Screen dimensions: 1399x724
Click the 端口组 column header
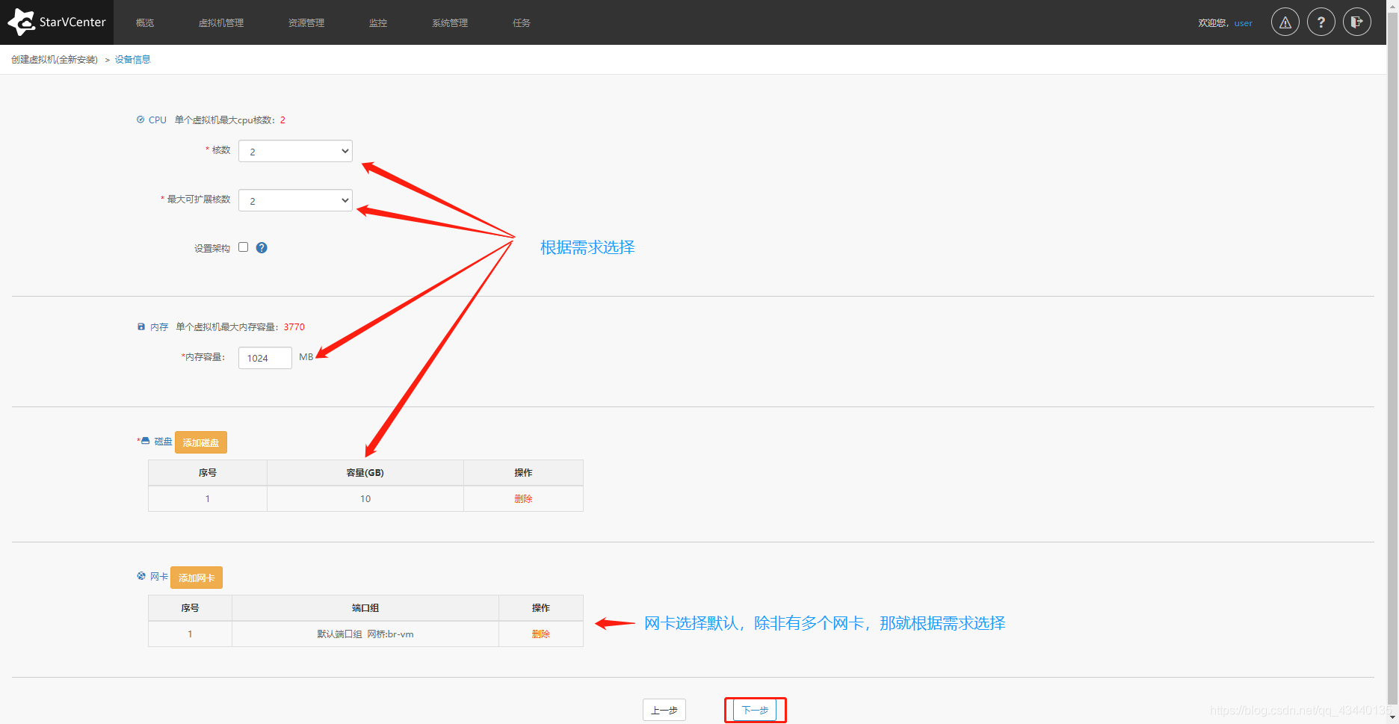tap(365, 608)
